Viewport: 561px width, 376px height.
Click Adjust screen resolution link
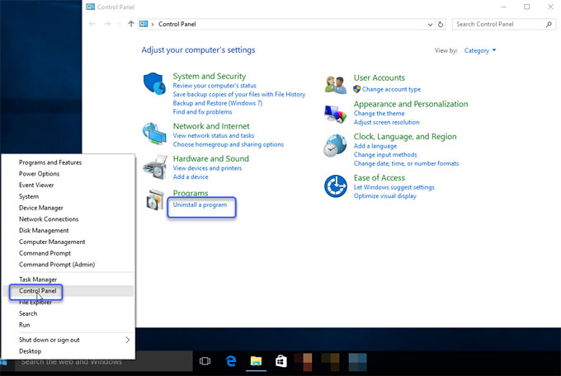coord(386,122)
